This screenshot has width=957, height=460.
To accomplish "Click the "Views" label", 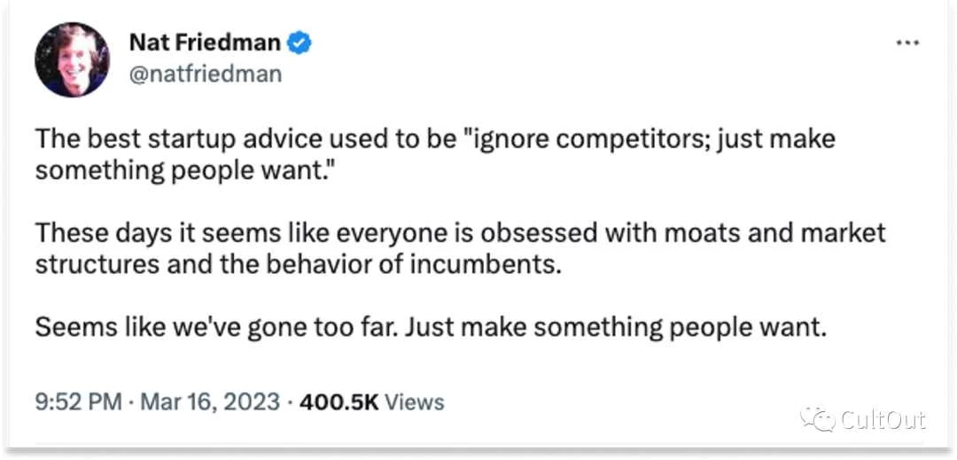I will [415, 402].
